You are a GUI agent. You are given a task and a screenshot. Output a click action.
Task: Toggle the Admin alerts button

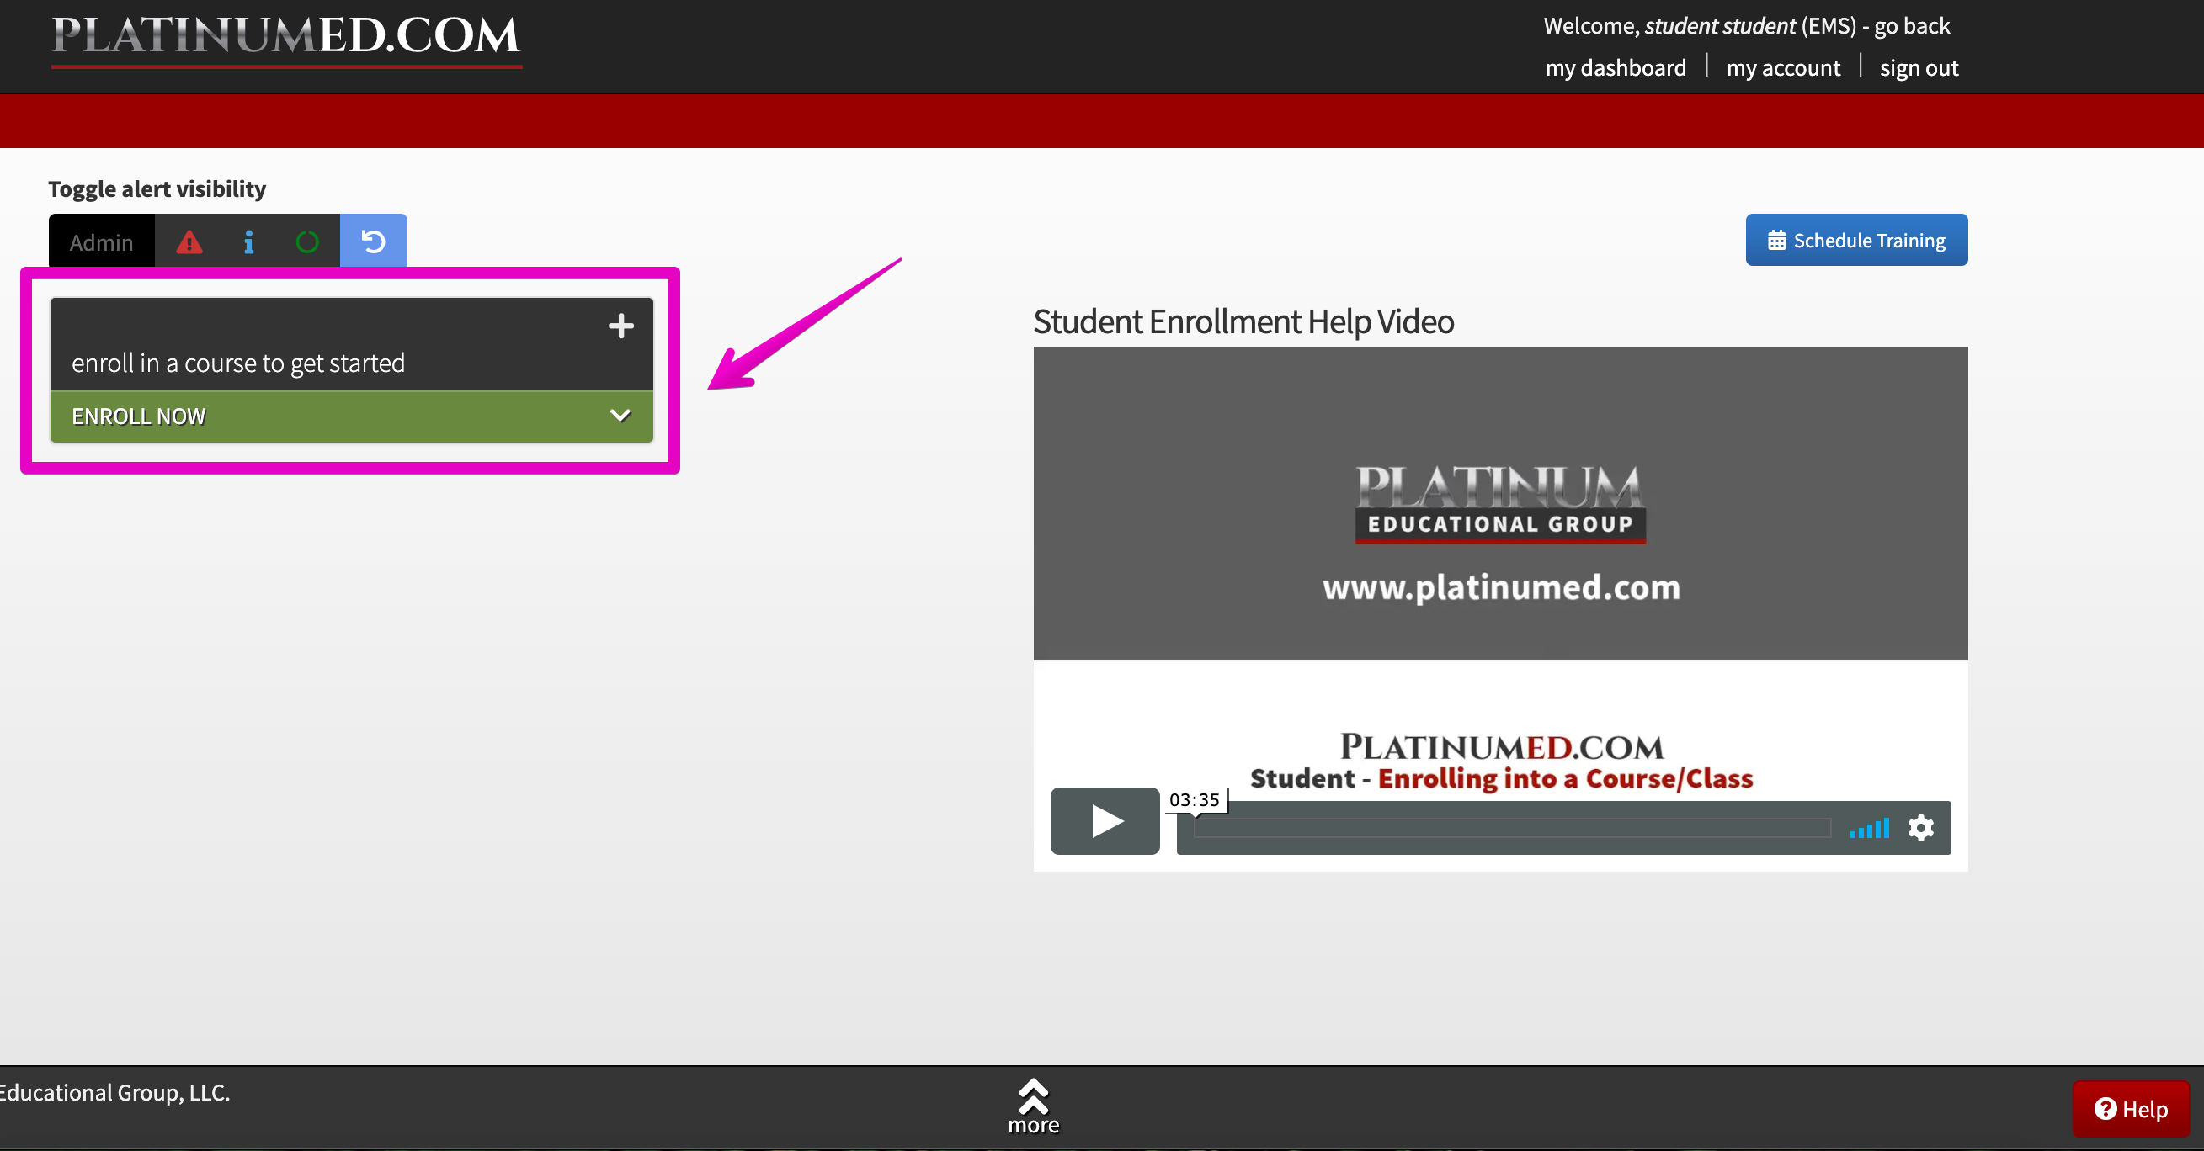(102, 242)
